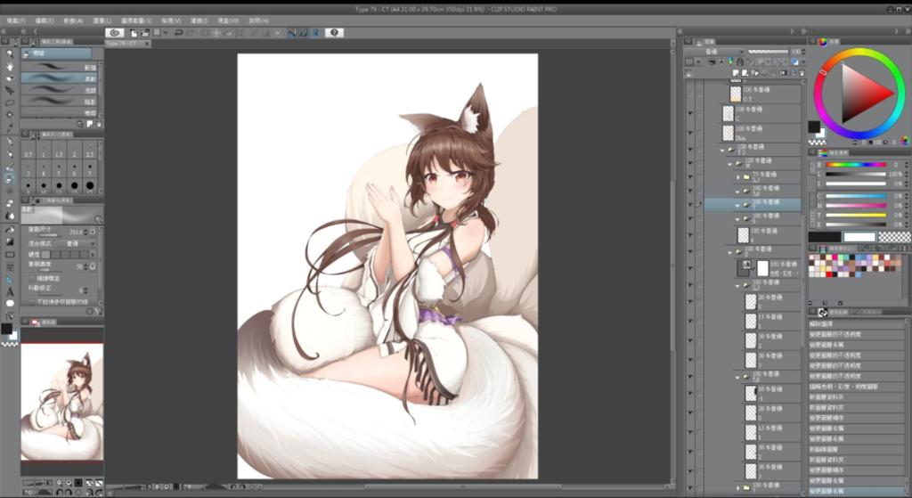Select the Auto select wand tool
This screenshot has height=498, width=912.
point(9,115)
